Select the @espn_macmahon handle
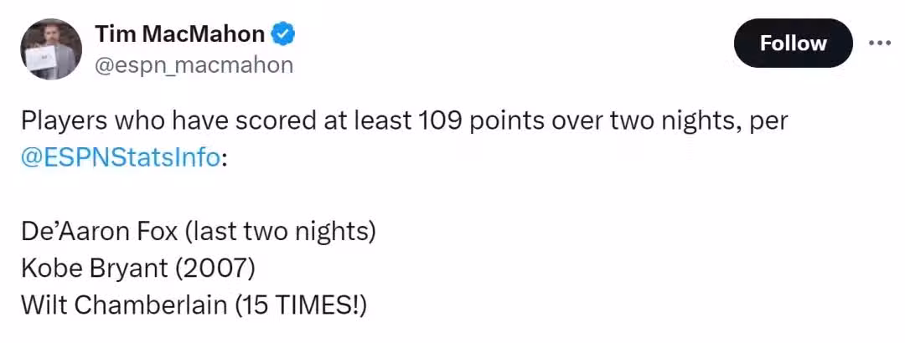 point(194,65)
